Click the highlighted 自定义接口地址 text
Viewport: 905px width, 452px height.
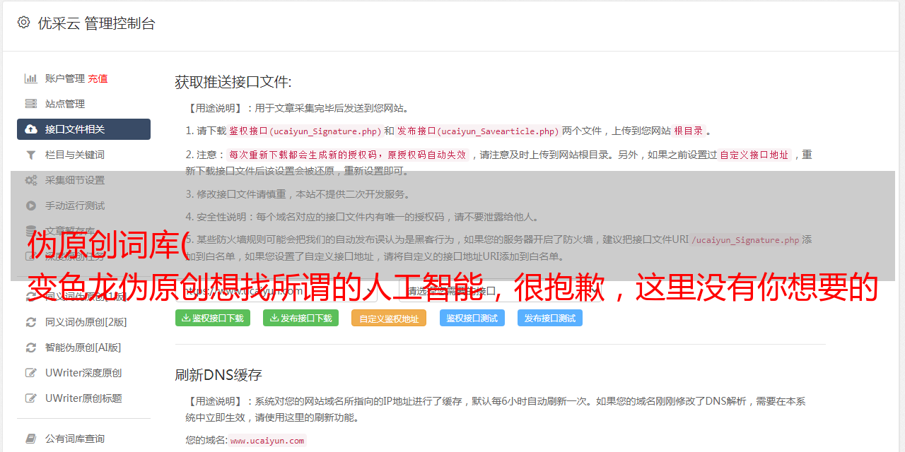click(x=754, y=155)
